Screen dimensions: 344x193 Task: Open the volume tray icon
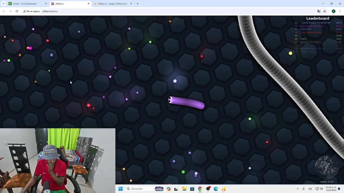[x=321, y=189]
